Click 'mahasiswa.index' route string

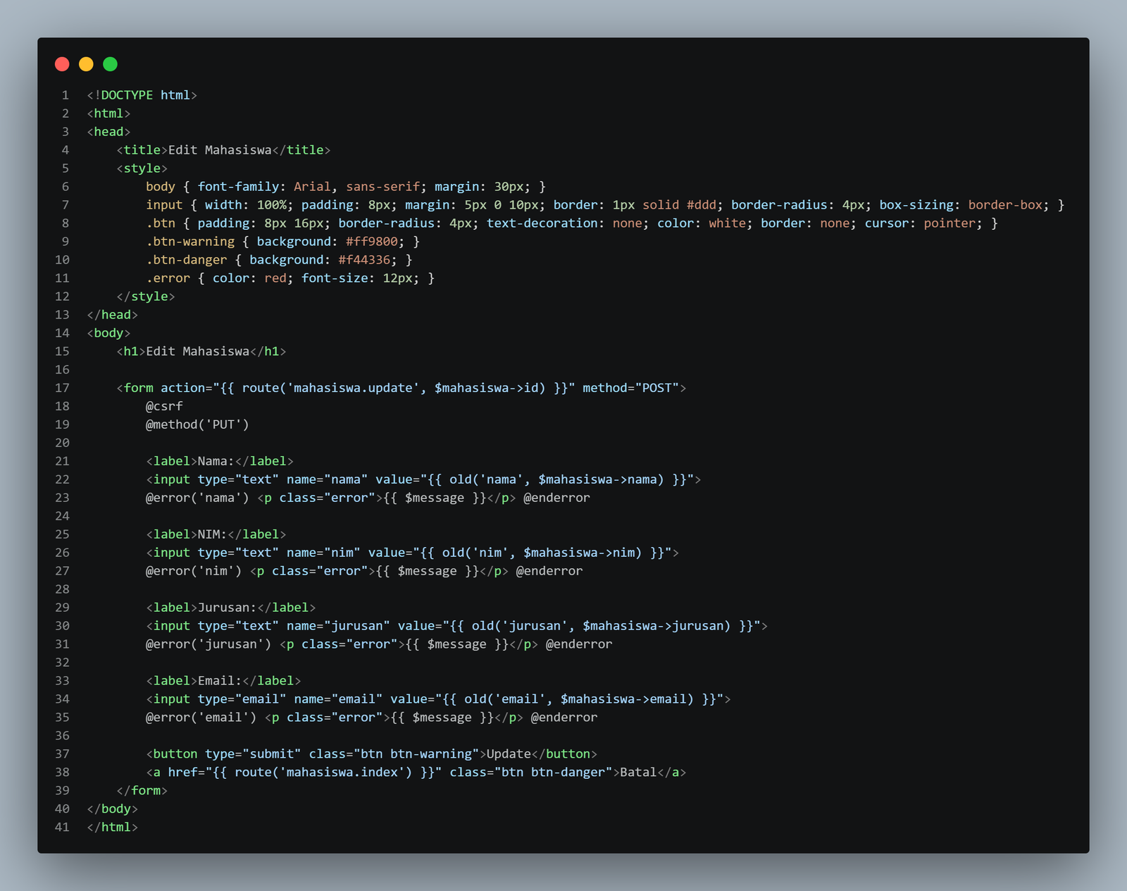pos(342,773)
